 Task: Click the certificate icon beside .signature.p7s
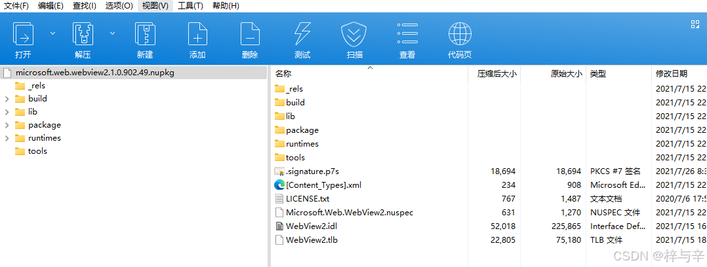279,171
